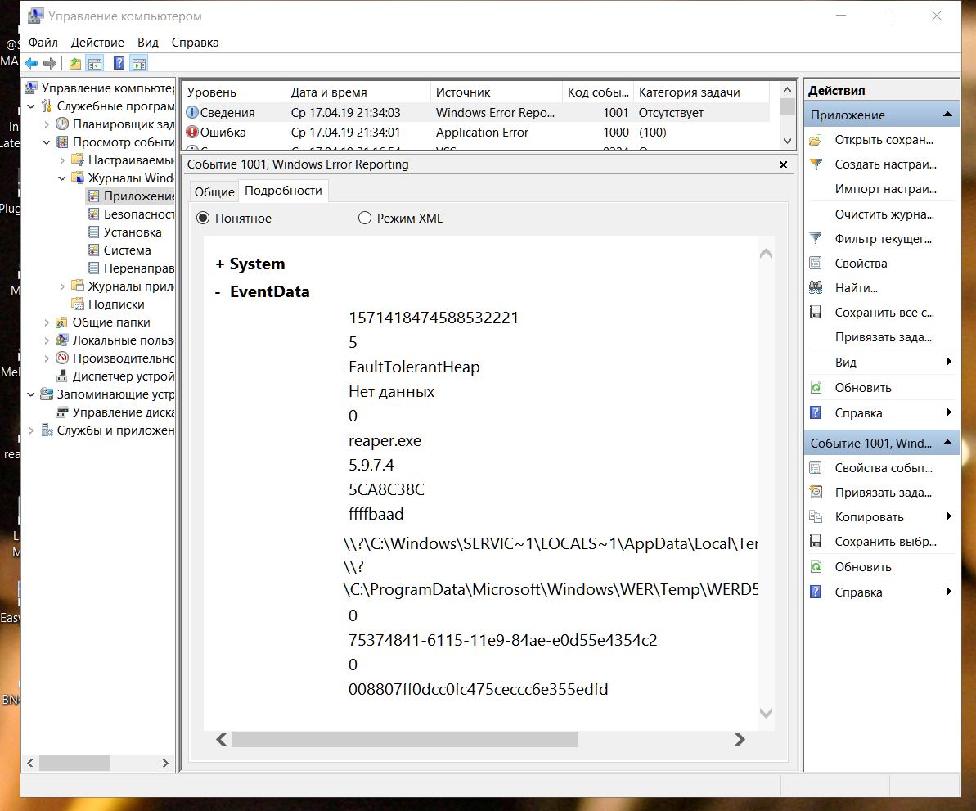The image size is (976, 811).
Task: Click Свойства события action link
Action: pos(883,468)
